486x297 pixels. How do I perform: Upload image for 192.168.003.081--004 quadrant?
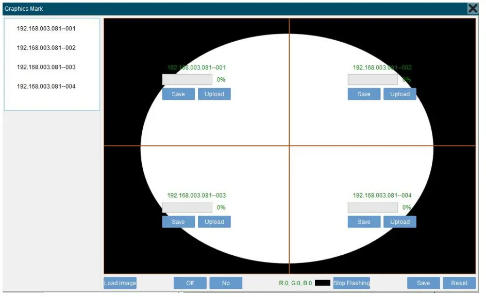[400, 221]
